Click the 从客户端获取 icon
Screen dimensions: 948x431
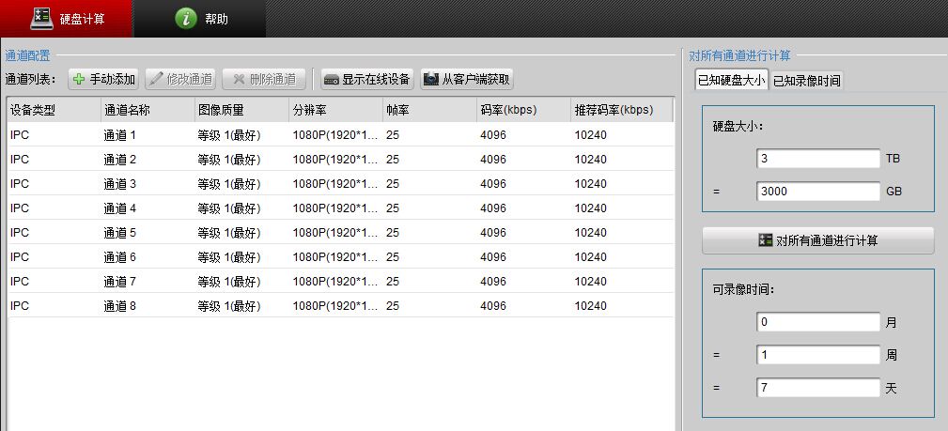(431, 79)
